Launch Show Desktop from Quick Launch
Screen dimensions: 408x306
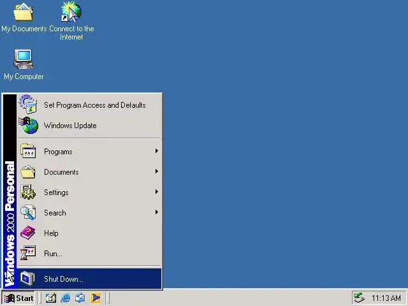click(x=51, y=298)
